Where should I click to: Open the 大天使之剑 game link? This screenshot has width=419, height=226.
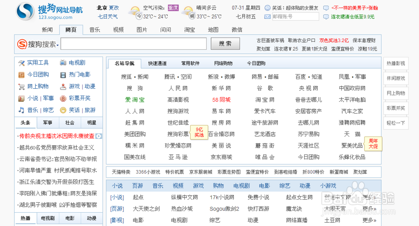[146, 209]
